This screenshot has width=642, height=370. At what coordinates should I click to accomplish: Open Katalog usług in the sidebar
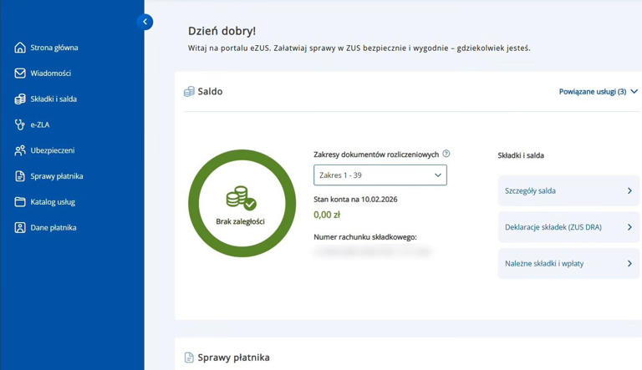[x=53, y=202]
